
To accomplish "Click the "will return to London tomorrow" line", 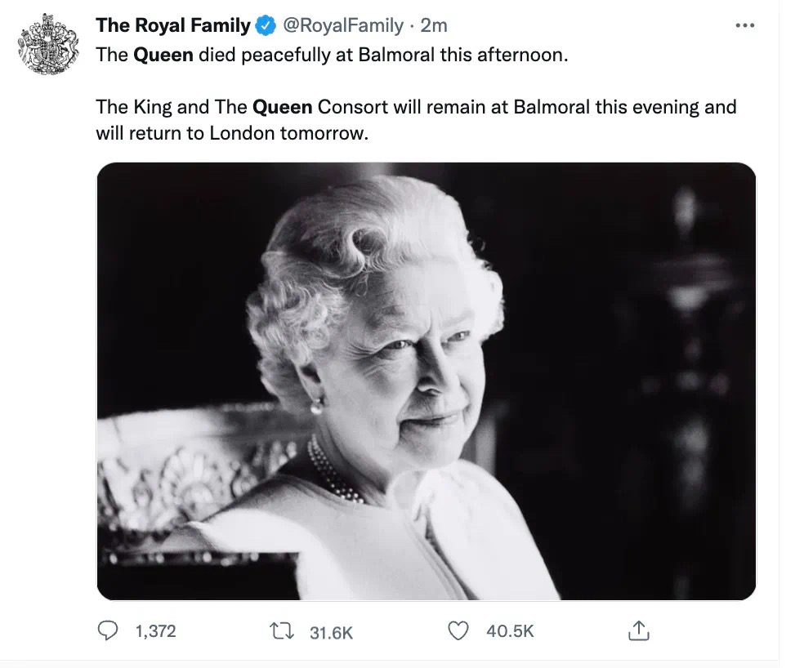I will pyautogui.click(x=232, y=132).
